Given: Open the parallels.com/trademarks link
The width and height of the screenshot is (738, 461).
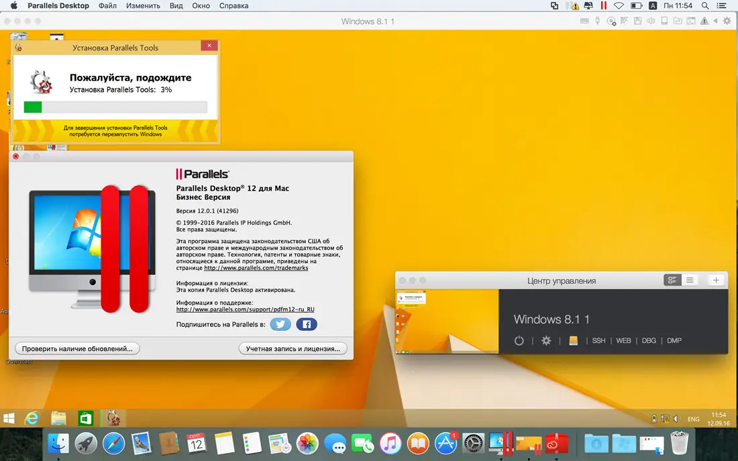Looking at the screenshot, I should click(x=256, y=268).
